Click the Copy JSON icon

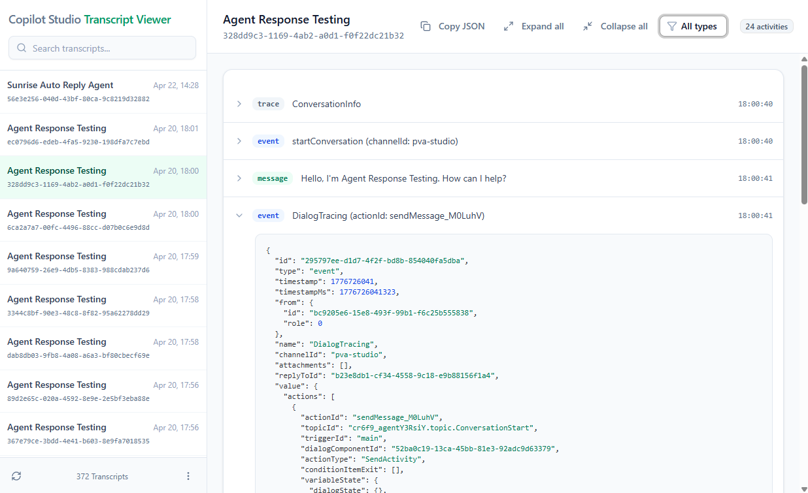426,26
